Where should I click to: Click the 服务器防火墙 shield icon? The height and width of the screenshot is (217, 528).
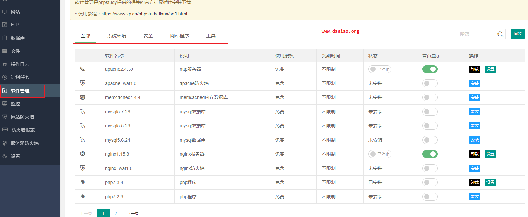(5, 143)
